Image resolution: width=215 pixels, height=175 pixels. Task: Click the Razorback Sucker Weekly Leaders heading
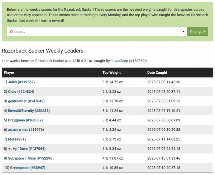click(43, 51)
